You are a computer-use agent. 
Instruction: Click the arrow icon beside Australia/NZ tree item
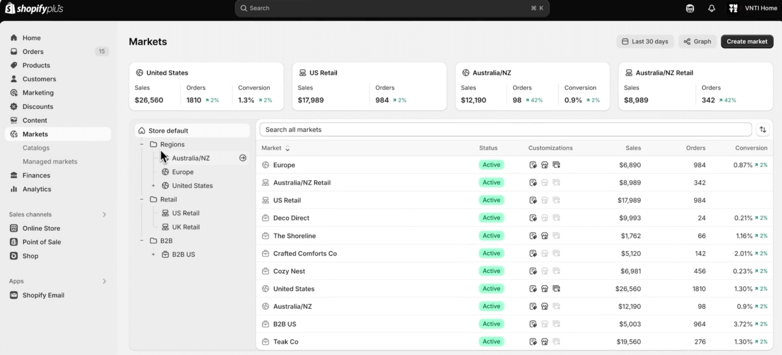243,158
